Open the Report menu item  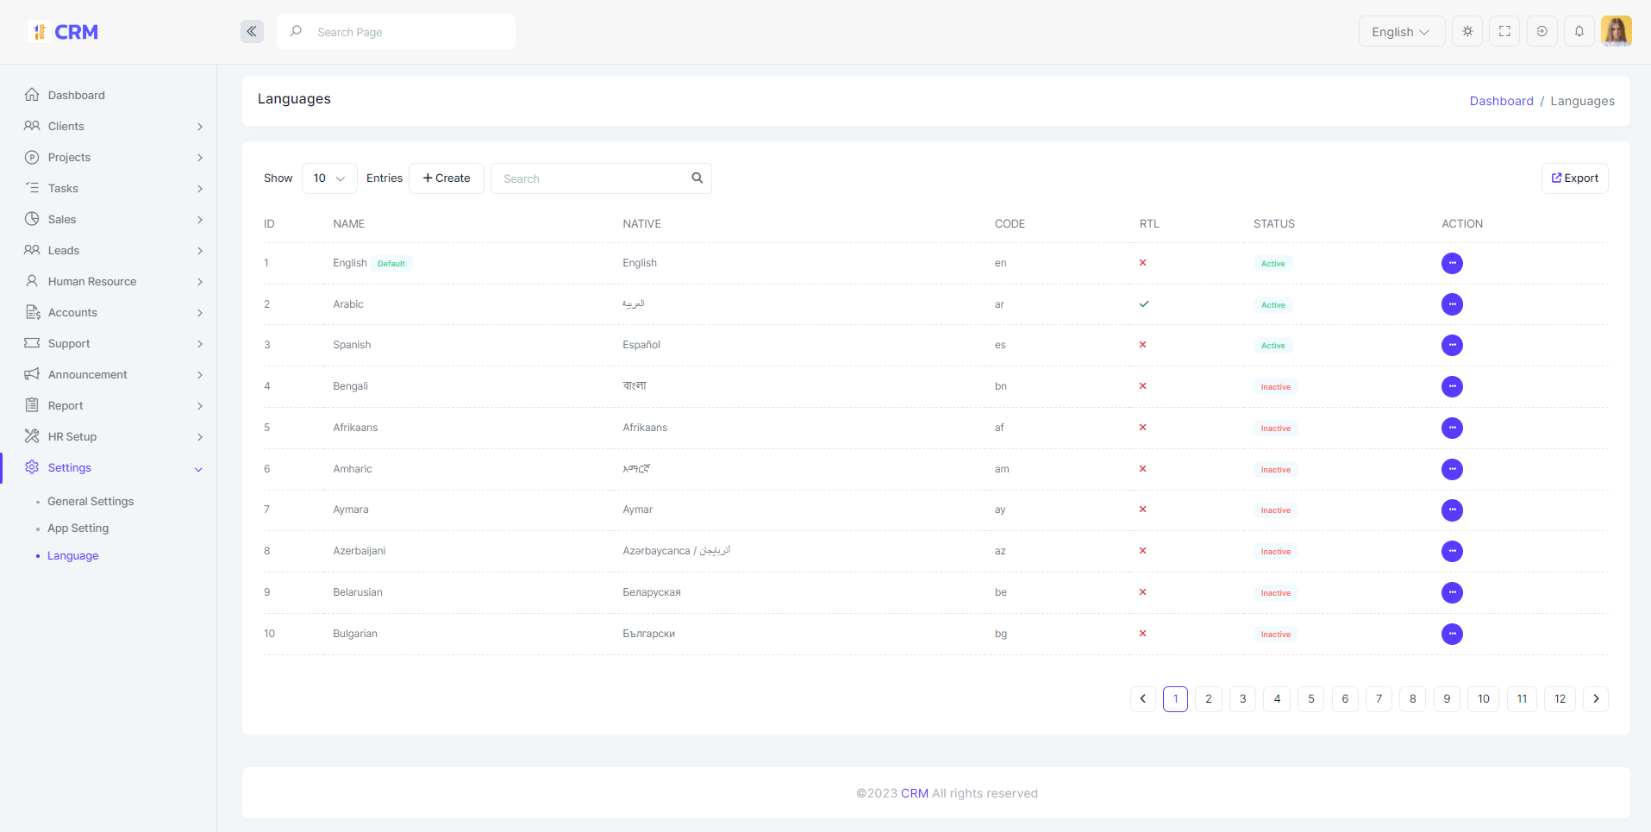click(x=115, y=405)
